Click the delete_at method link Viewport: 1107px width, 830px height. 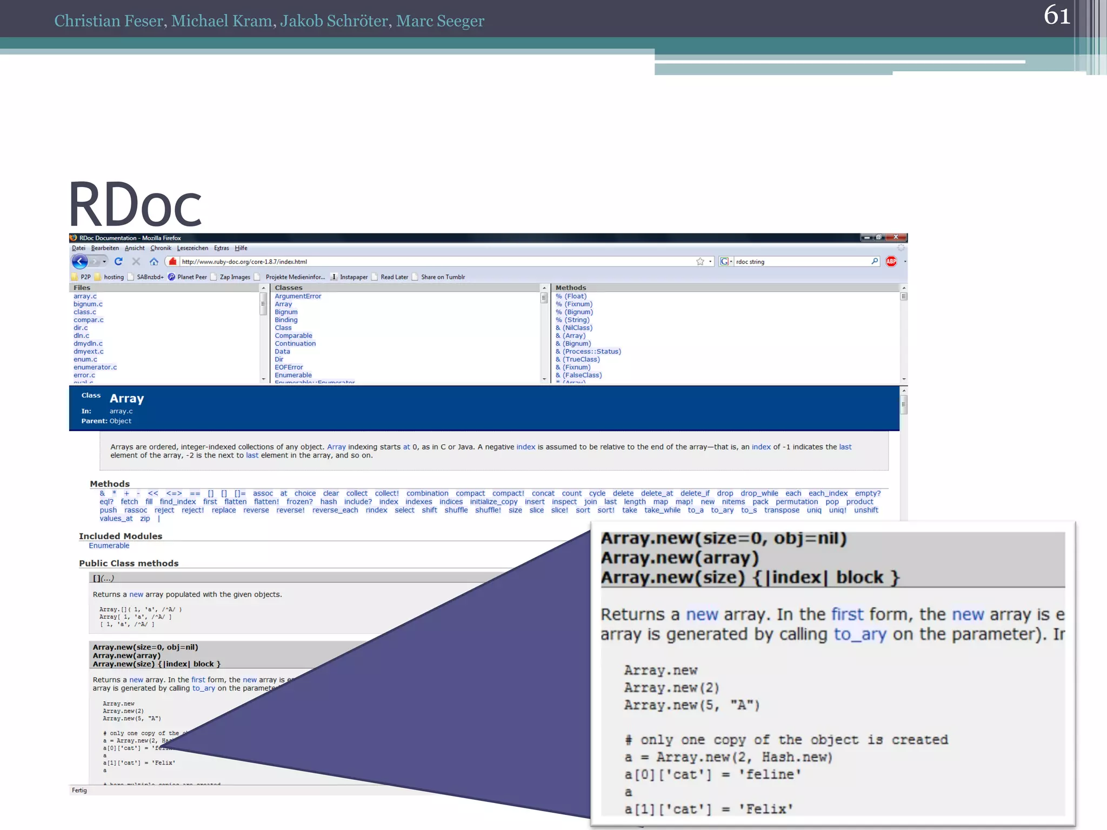657,493
